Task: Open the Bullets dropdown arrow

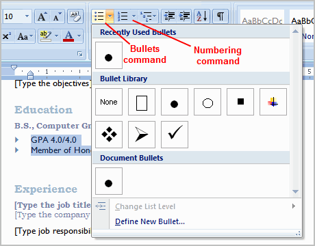Action: (x=110, y=16)
